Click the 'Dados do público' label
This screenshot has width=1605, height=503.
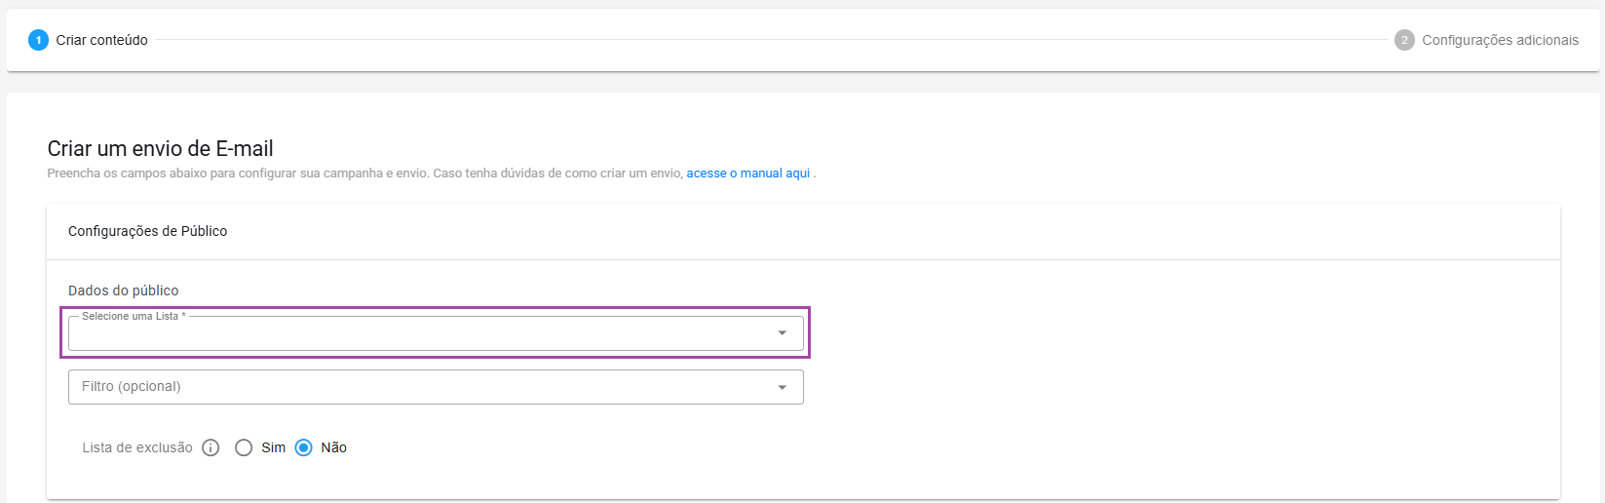point(124,290)
